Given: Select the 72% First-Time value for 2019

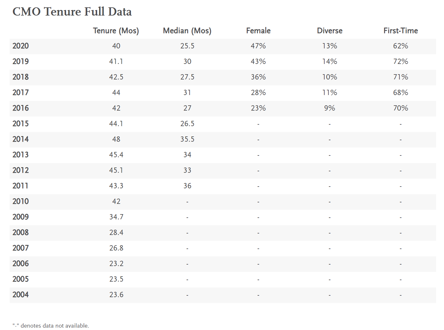Looking at the screenshot, I should click(401, 62).
